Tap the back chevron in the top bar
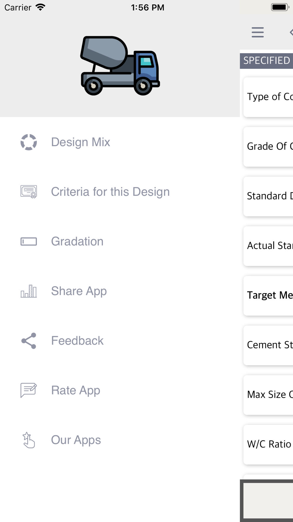This screenshot has width=293, height=522. tap(291, 32)
